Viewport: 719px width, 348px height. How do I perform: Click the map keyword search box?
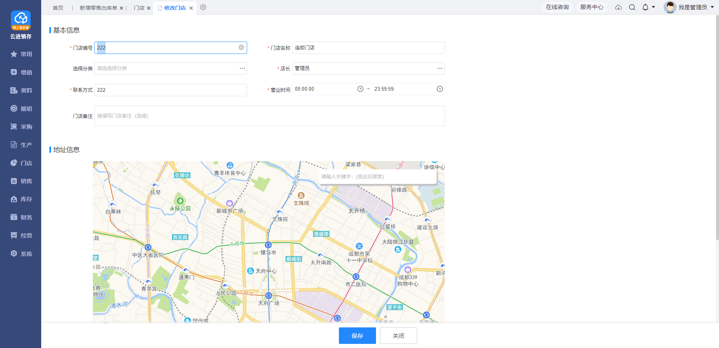(x=377, y=176)
